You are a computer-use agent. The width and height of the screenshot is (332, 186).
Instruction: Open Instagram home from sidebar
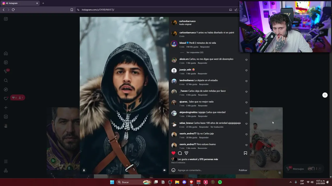(x=6, y=53)
